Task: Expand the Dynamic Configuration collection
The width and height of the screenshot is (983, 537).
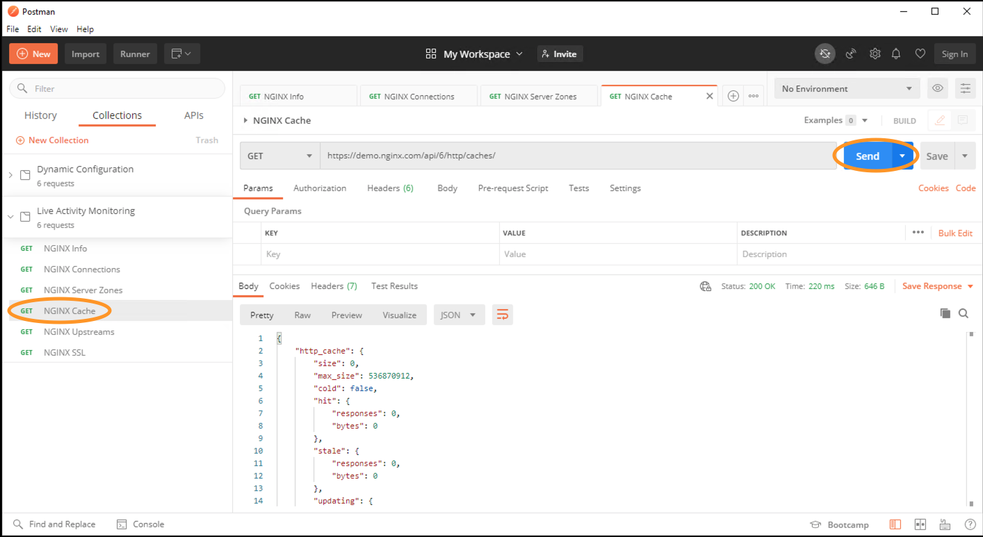Action: point(10,175)
